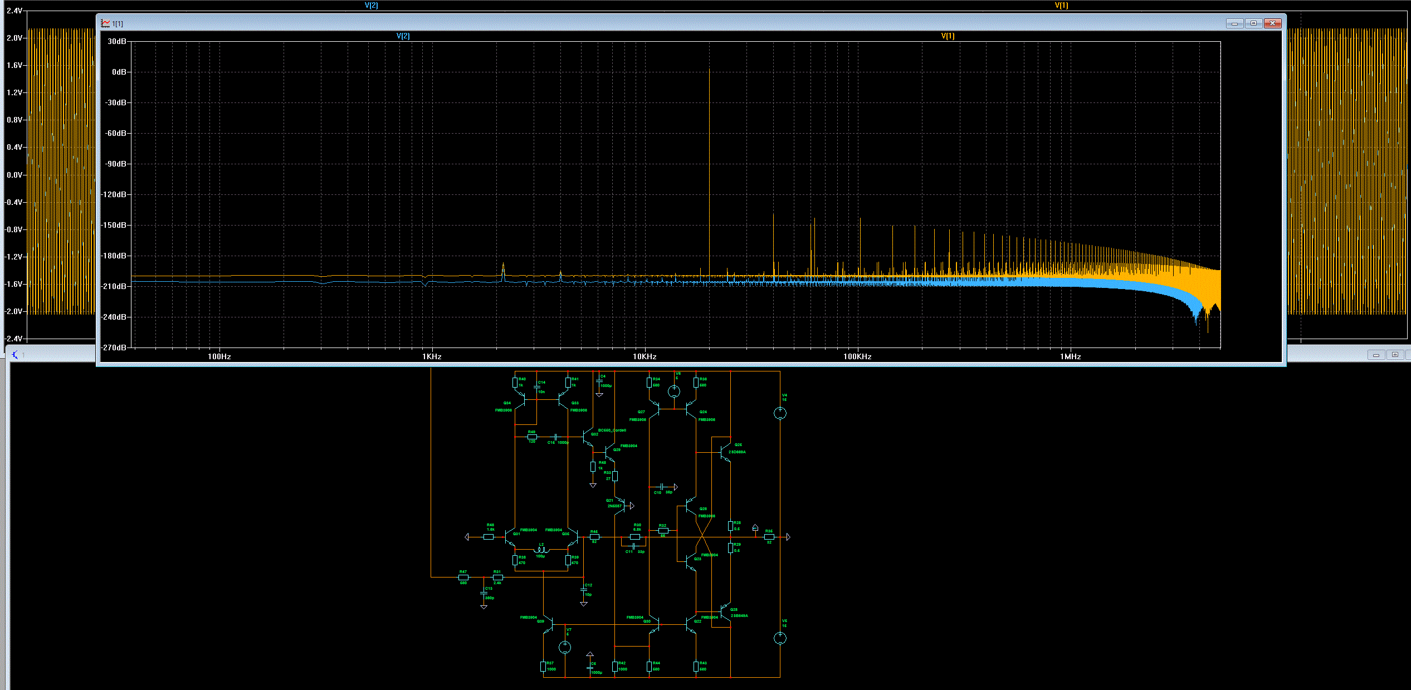Click the L2 100µ inductor symbol
This screenshot has height=690, width=1411.
pos(541,551)
